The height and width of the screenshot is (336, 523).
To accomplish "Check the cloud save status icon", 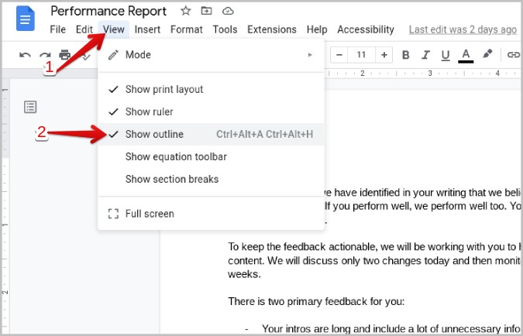I will [228, 11].
